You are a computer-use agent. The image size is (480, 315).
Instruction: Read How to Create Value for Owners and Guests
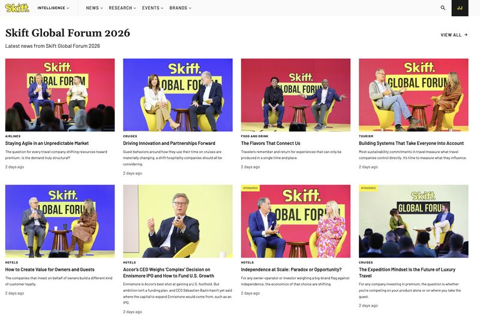[x=50, y=269]
